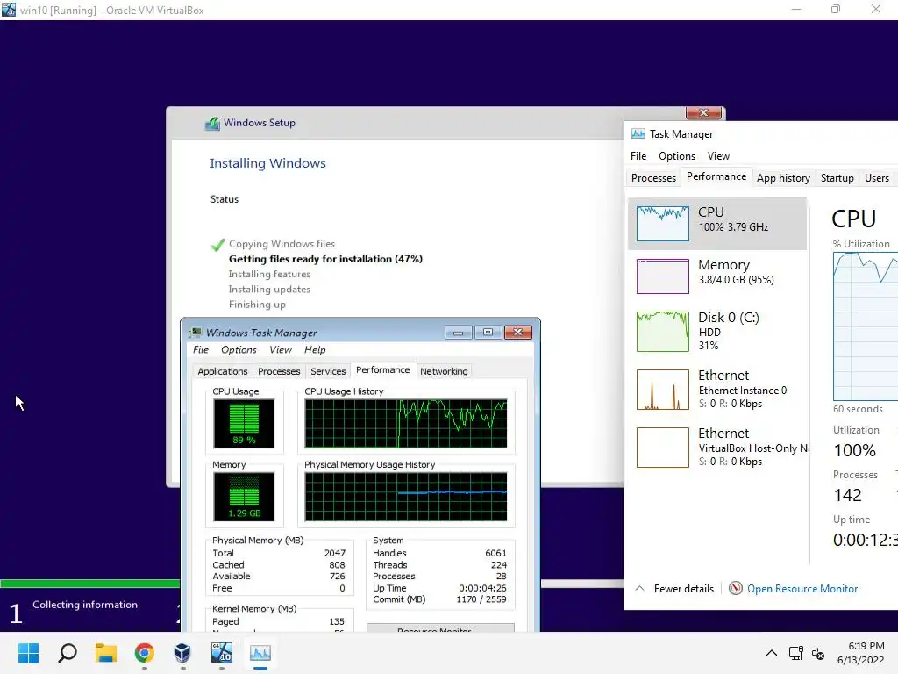Click the 'Finishing up' step text
The width and height of the screenshot is (898, 674).
(x=257, y=305)
